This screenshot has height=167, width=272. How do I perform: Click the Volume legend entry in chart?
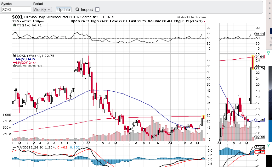point(29,66)
